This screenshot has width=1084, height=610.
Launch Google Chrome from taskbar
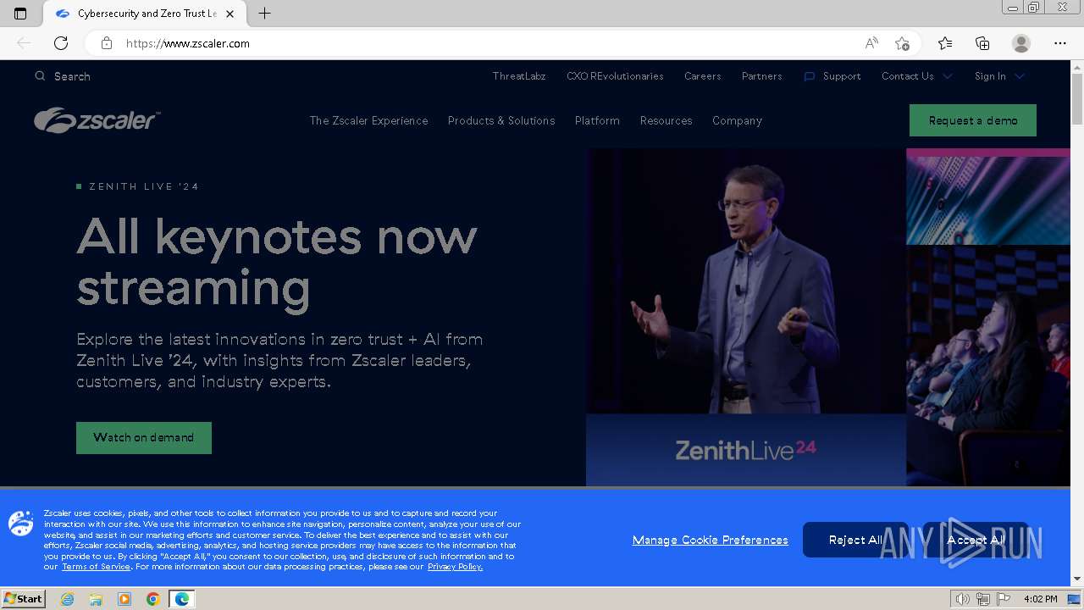tap(152, 599)
